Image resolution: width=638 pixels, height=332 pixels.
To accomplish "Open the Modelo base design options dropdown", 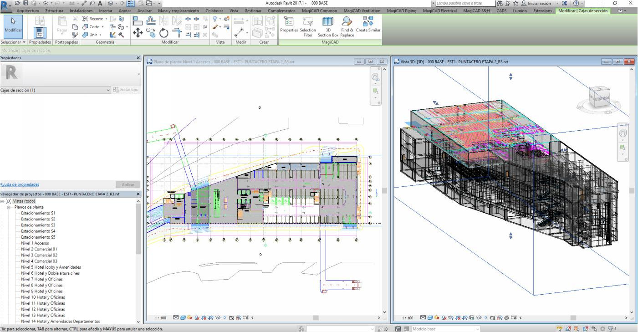I will click(478, 329).
